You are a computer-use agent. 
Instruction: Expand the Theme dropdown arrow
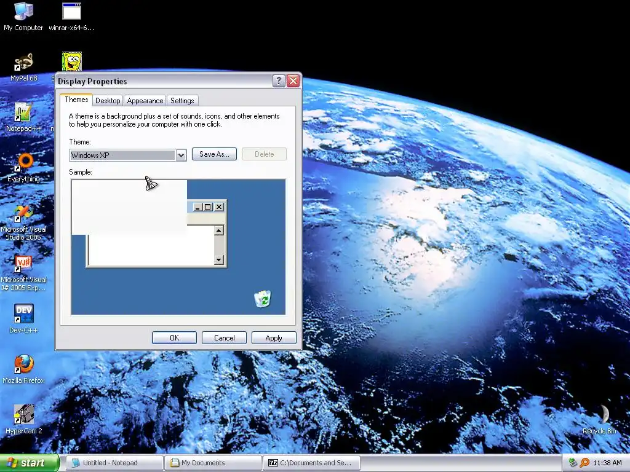(x=181, y=155)
